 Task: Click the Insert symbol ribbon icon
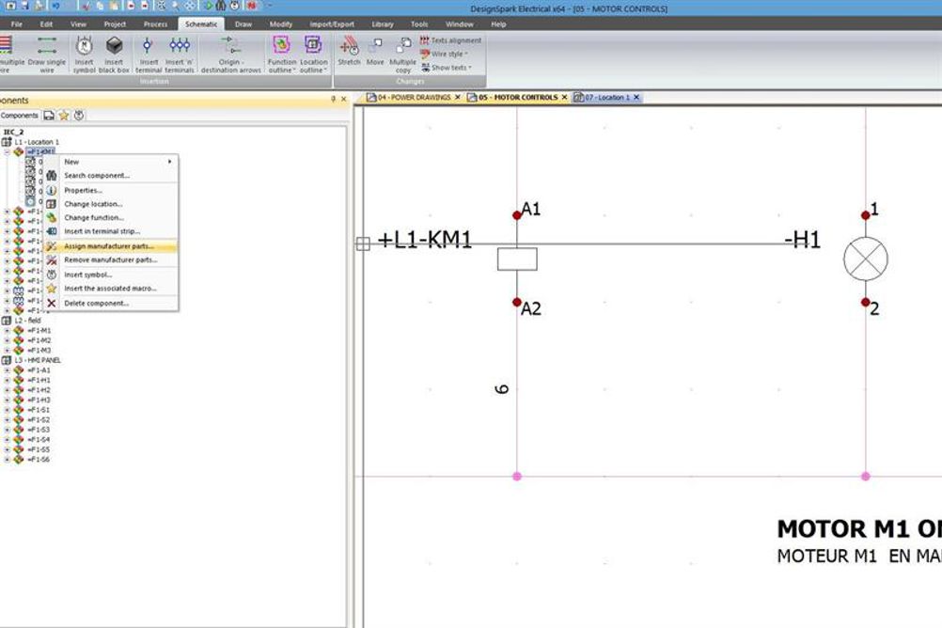[x=84, y=55]
